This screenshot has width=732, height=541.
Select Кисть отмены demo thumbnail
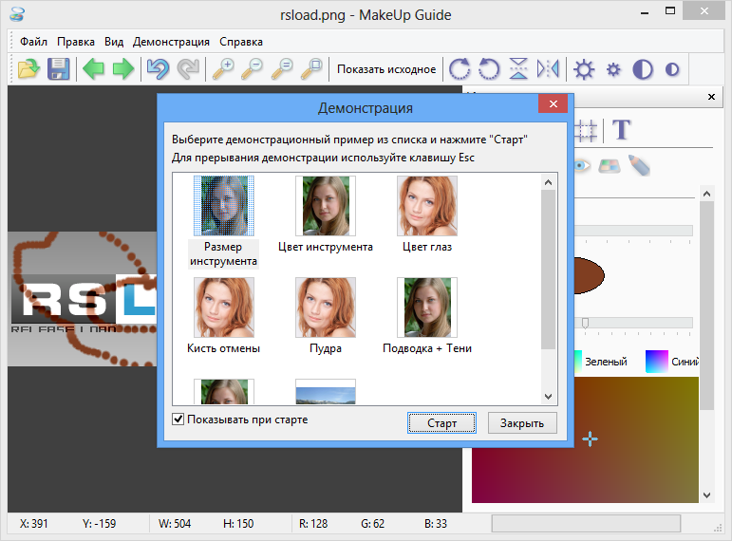pos(224,308)
